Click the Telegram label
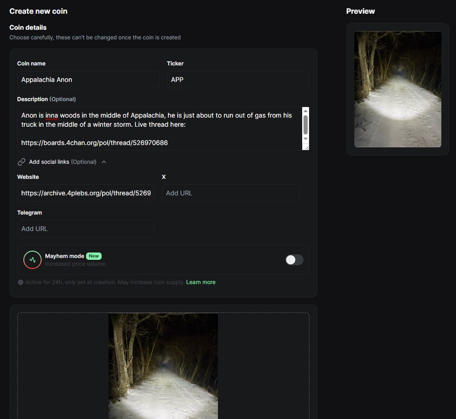This screenshot has width=456, height=419. click(29, 213)
